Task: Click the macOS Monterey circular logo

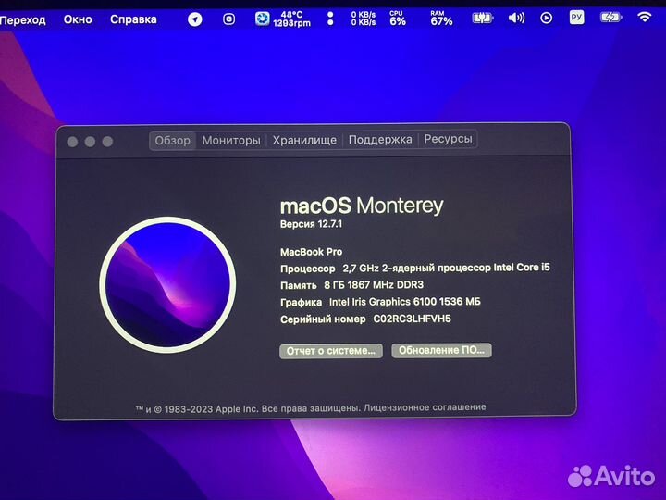Action: 167,284
